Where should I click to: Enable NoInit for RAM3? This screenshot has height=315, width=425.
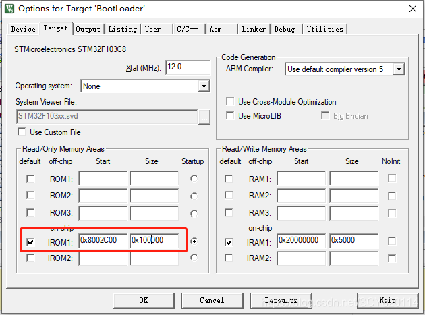pos(392,213)
